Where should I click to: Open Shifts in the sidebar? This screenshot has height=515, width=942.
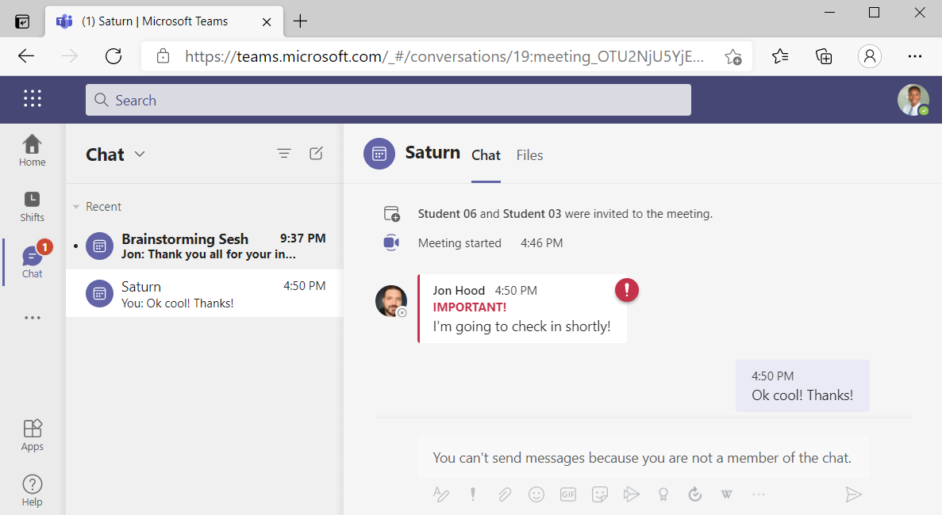coord(32,207)
